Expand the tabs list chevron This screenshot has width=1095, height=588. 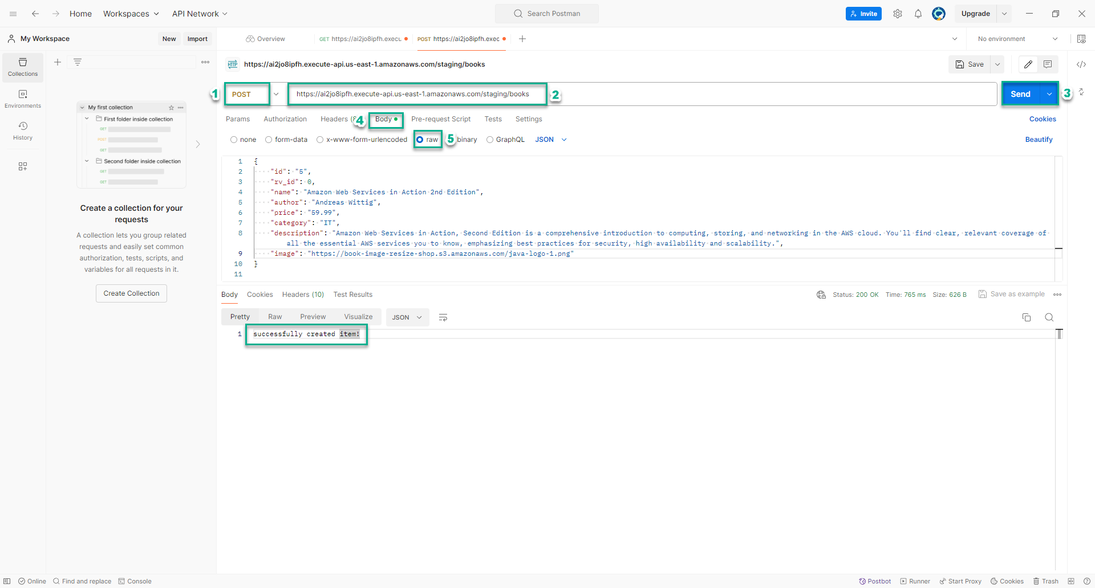(x=955, y=39)
